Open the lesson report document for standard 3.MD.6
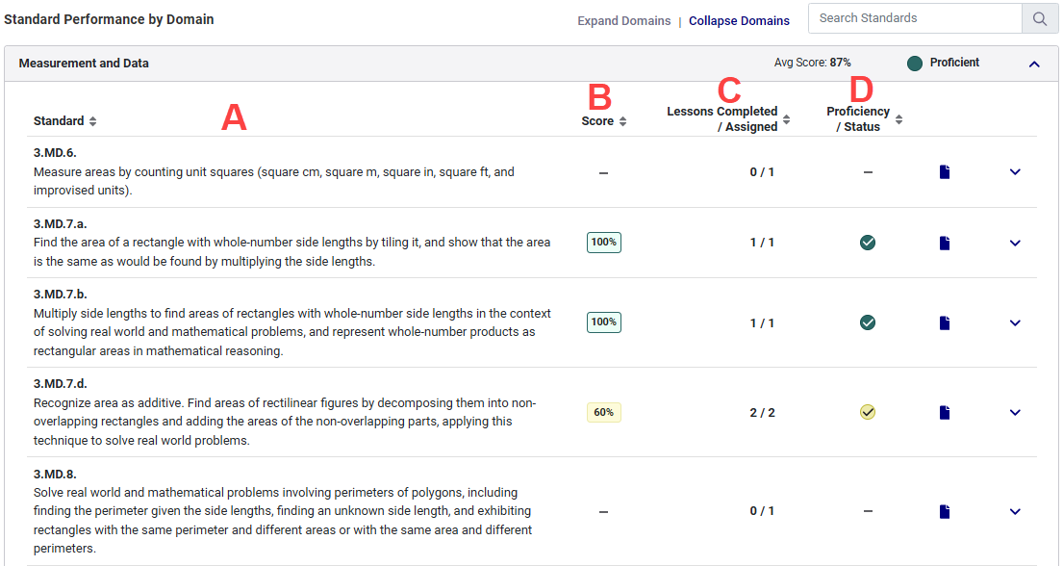The image size is (1063, 566). point(944,171)
